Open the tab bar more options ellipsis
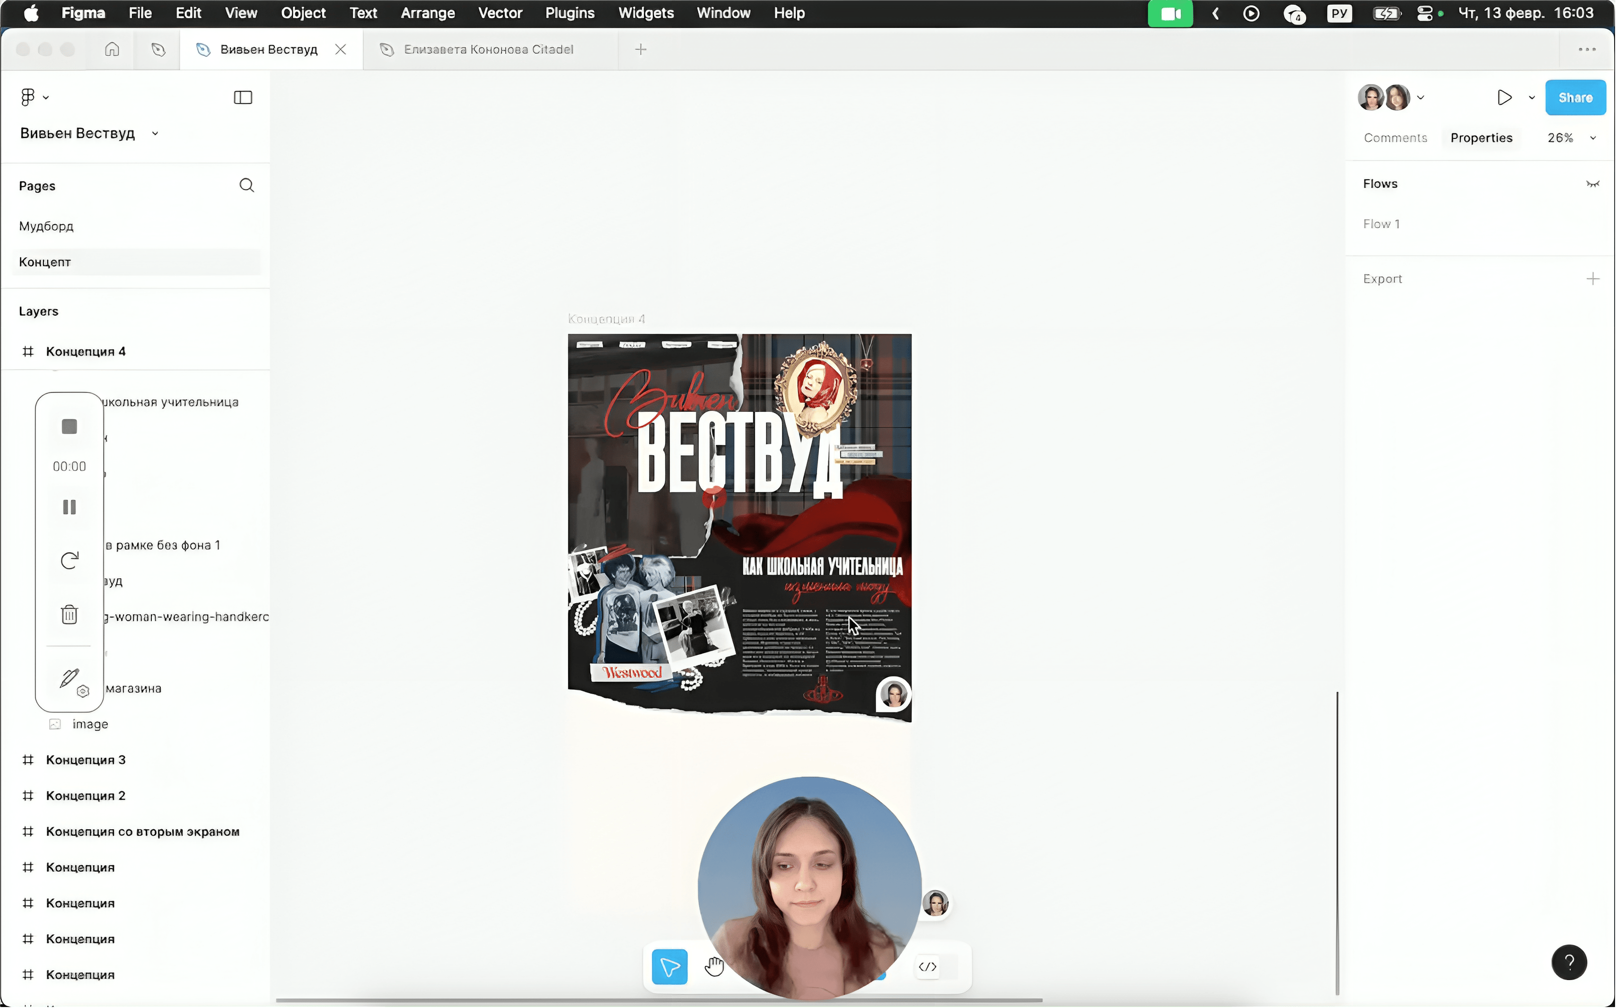The height and width of the screenshot is (1008, 1616). click(x=1587, y=49)
